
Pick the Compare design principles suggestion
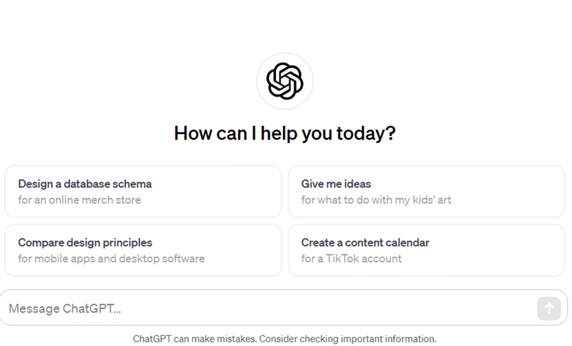(143, 250)
